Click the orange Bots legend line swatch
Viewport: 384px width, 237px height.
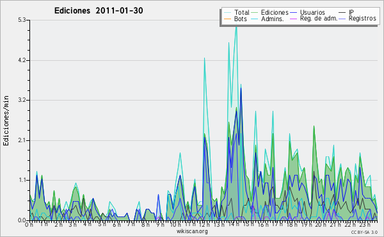click(x=227, y=19)
